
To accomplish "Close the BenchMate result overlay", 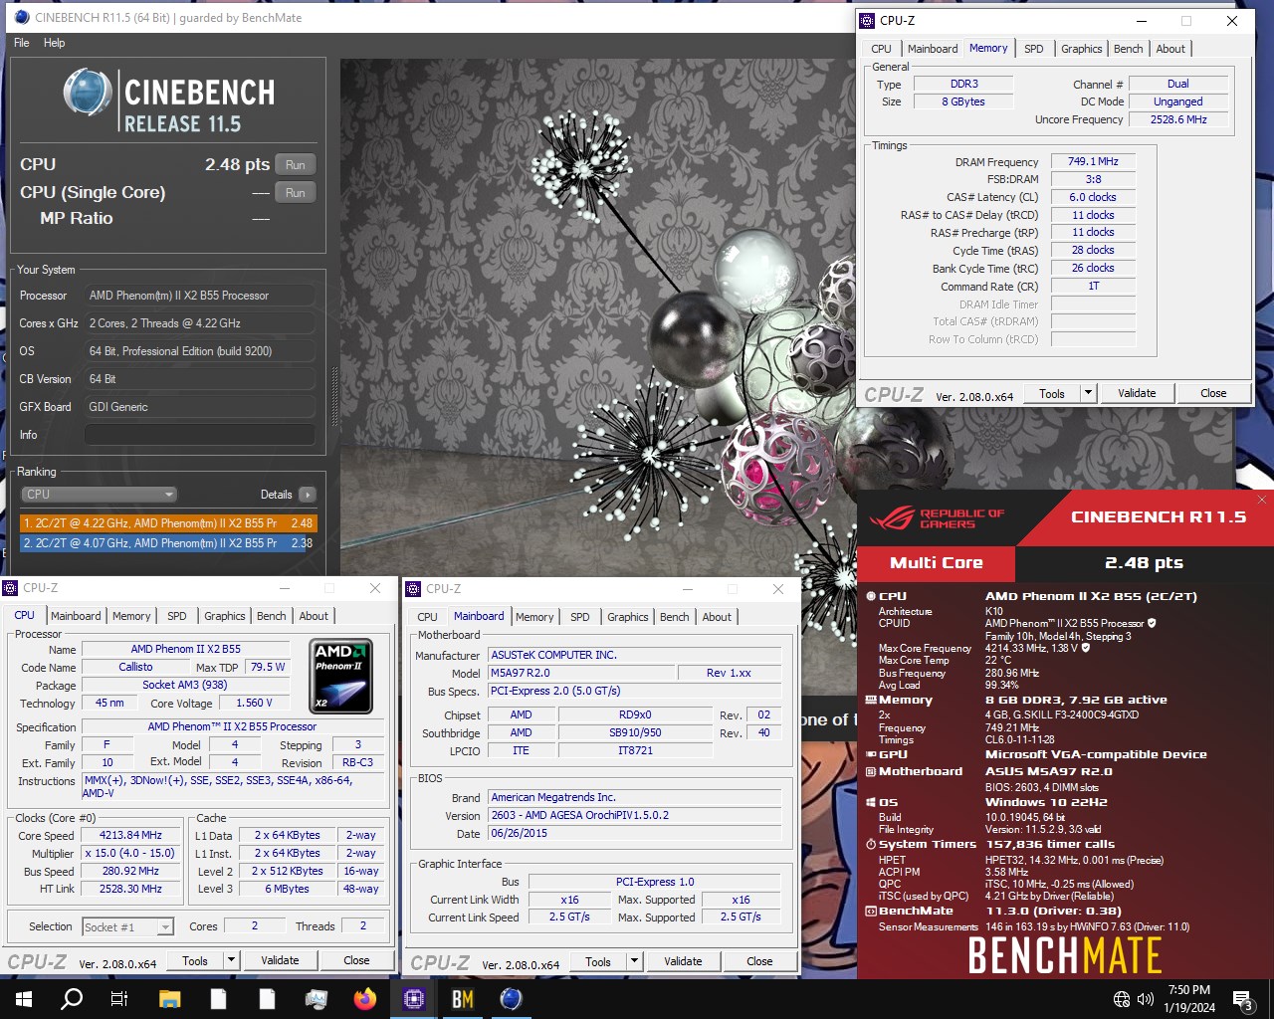I will click(x=1262, y=500).
